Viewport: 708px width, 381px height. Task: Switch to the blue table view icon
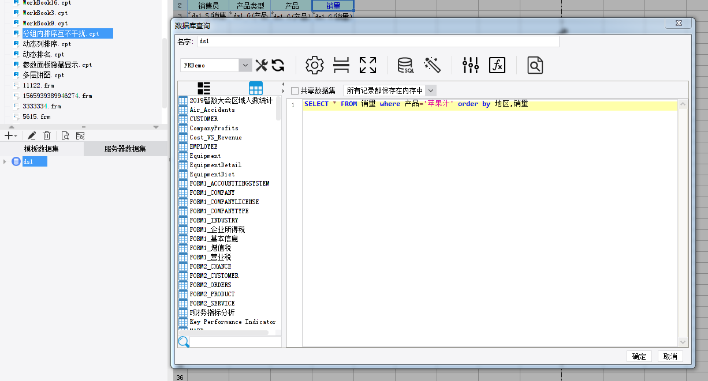pos(256,88)
